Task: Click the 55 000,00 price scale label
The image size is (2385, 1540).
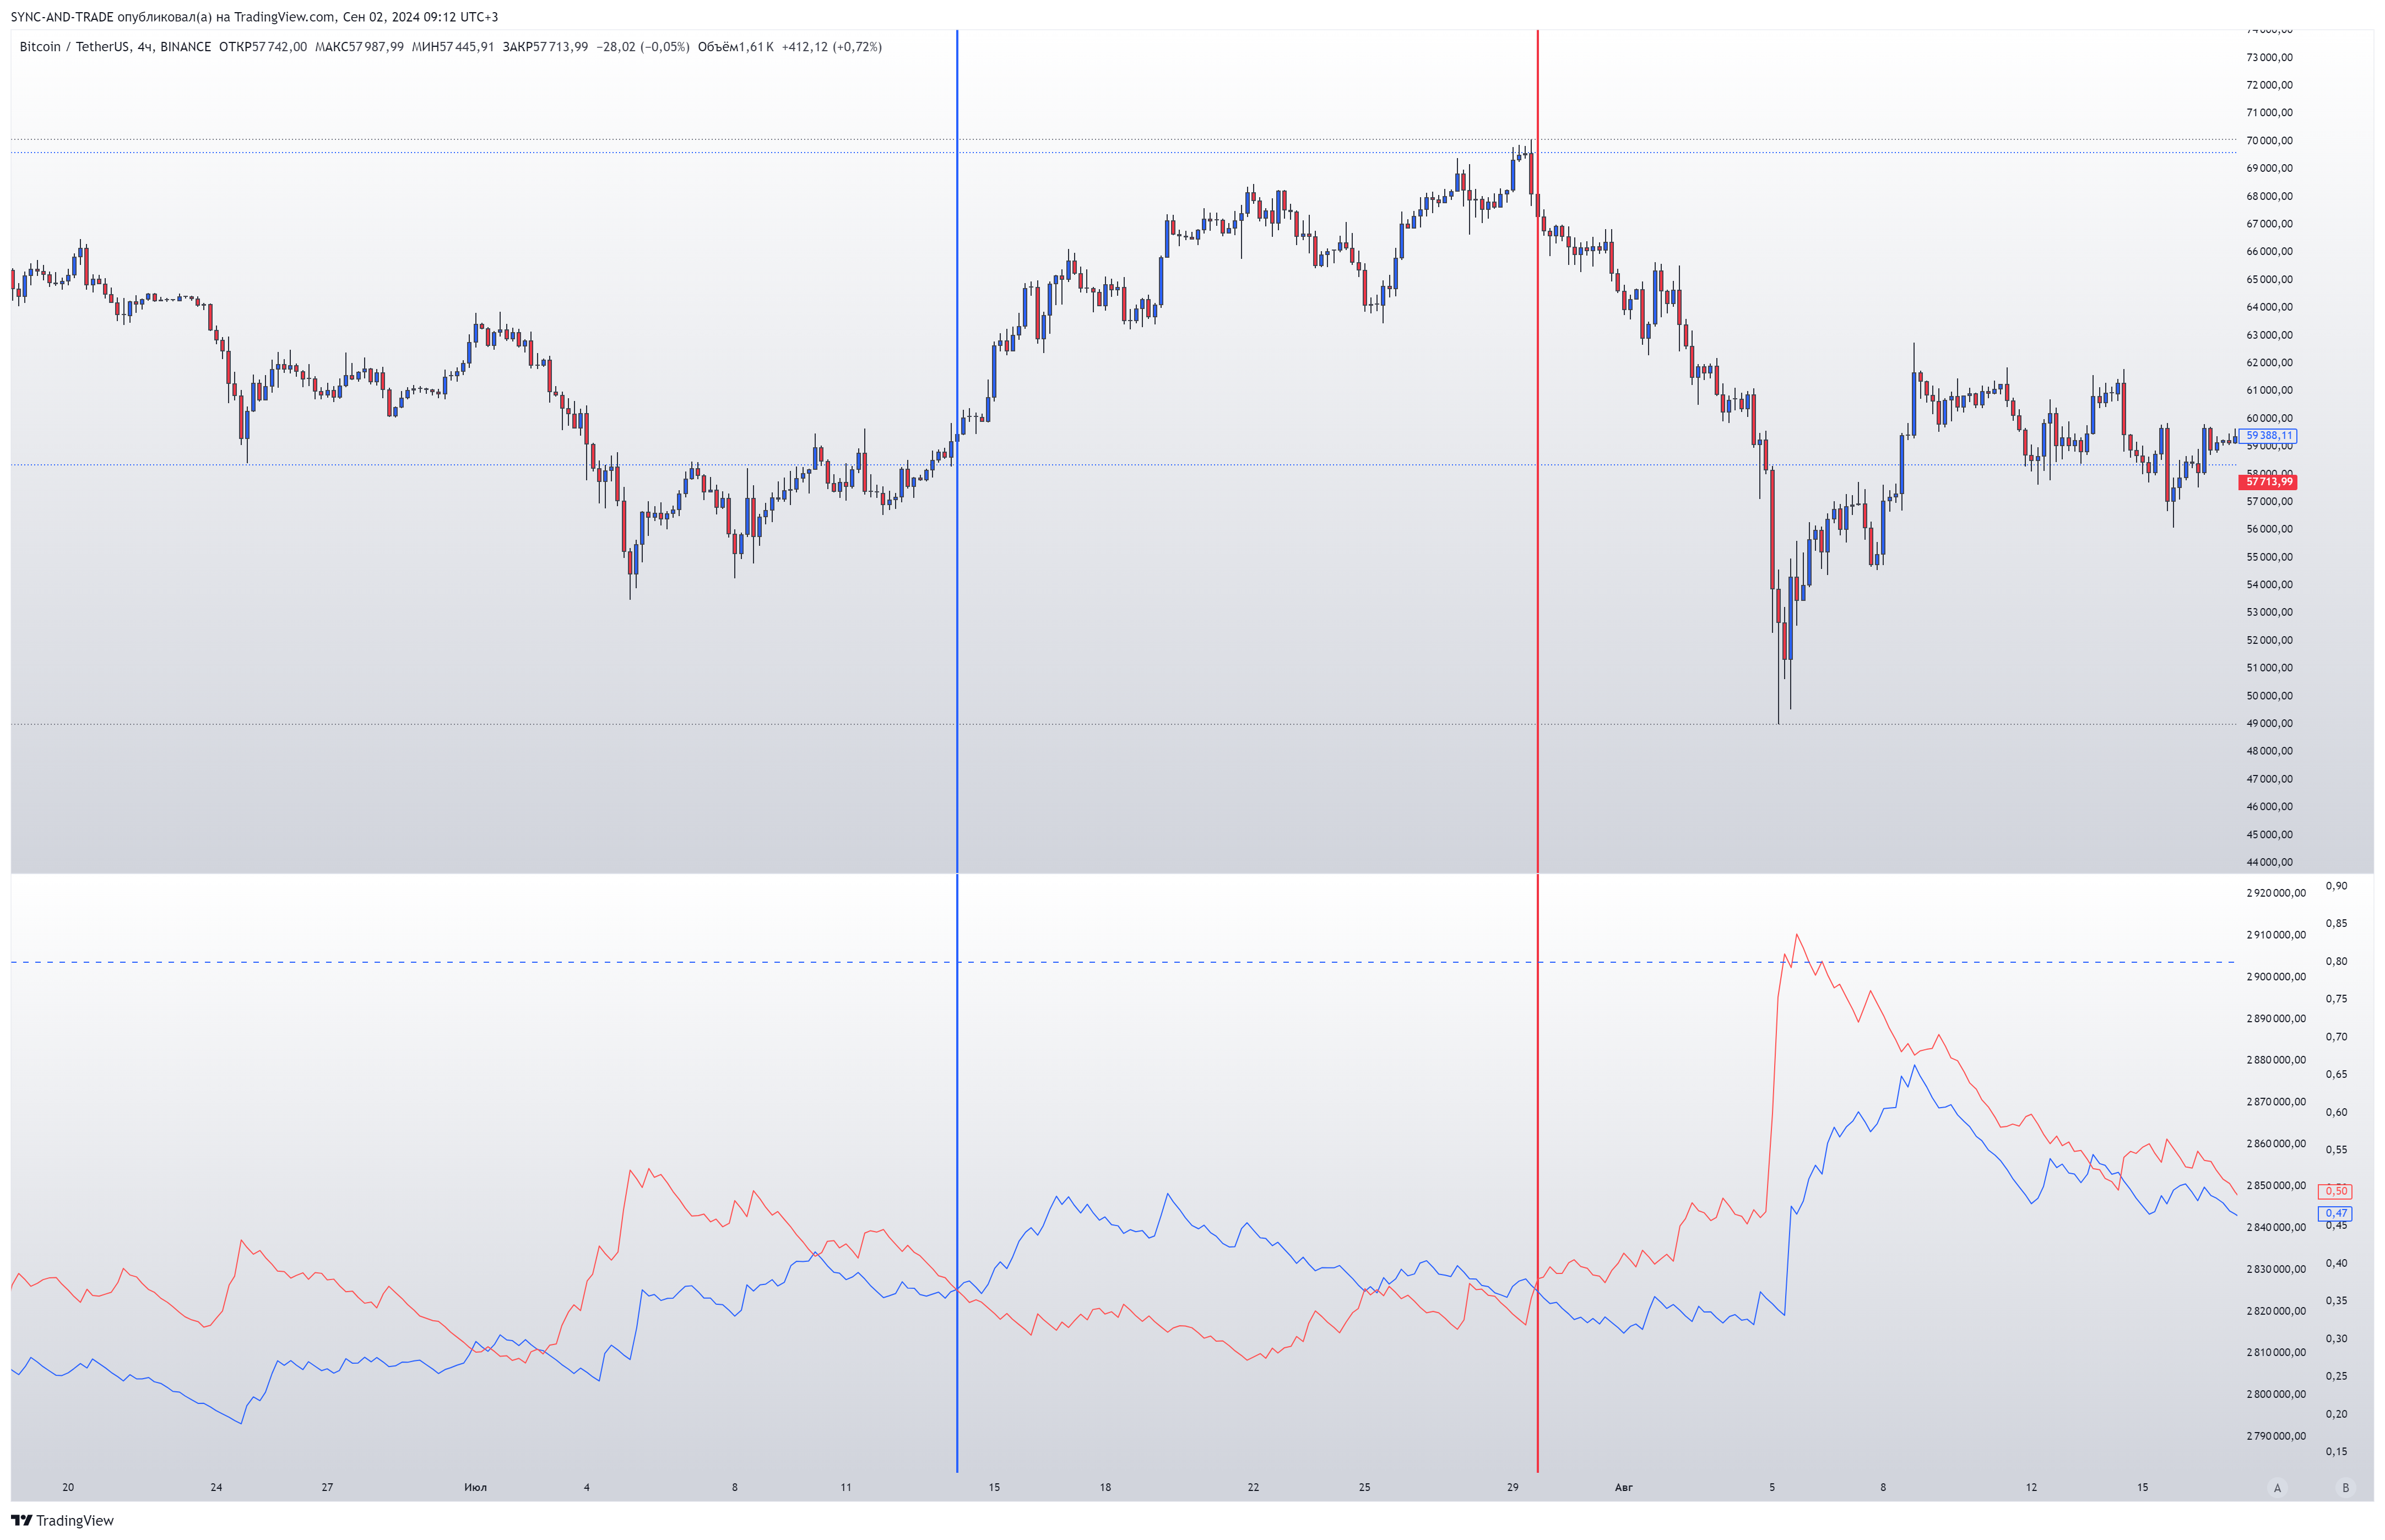Action: click(x=2269, y=557)
